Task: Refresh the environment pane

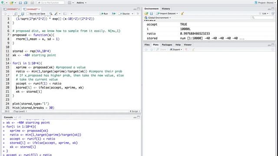Action: (273, 13)
